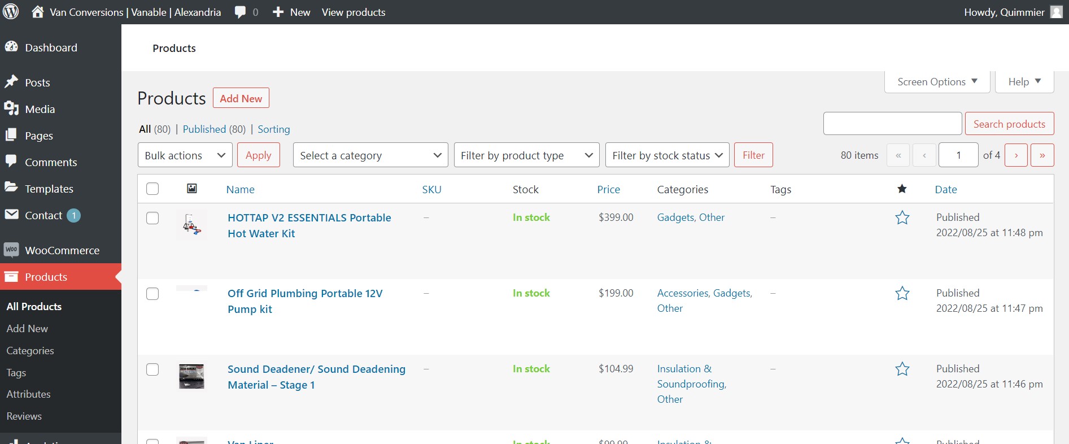Select the Sound Deadener product checkbox
1069x444 pixels.
[152, 369]
